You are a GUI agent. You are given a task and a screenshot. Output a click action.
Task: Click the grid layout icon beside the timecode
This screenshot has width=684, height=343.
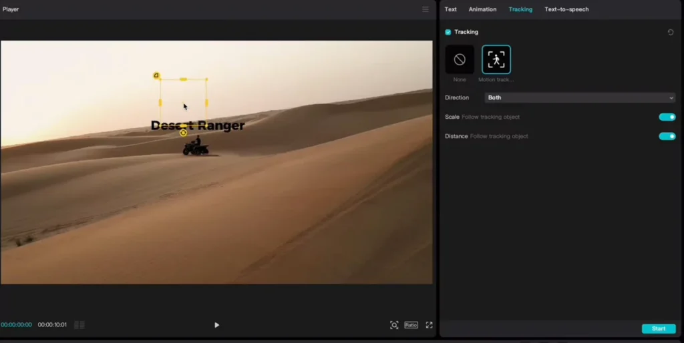tap(79, 325)
